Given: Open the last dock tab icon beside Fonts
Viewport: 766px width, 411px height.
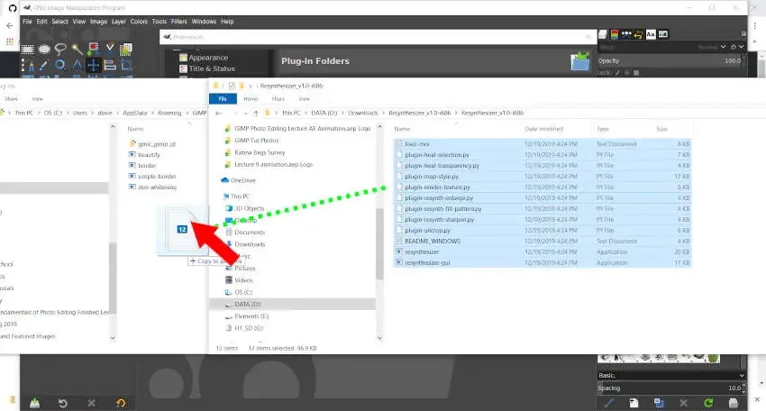Looking at the screenshot, I should coord(663,34).
